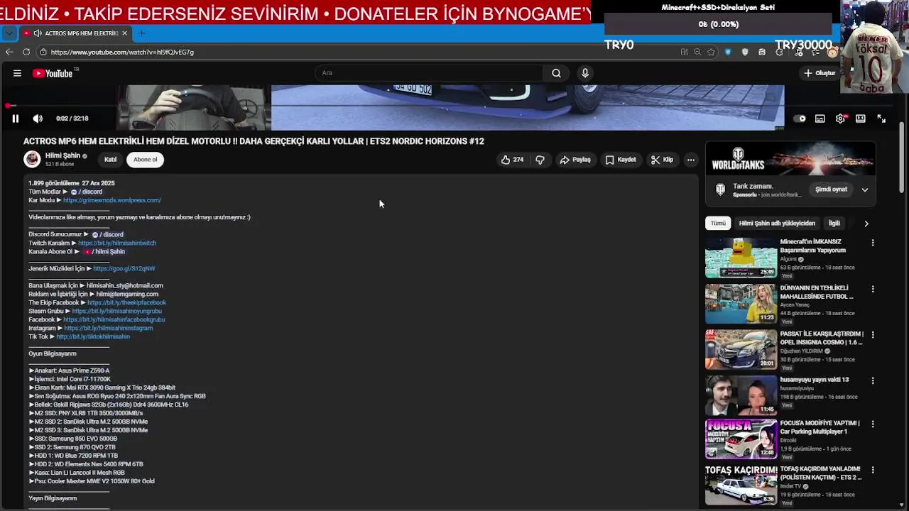Click the blue shield extension icon
Screen dimensions: 909x511
coord(728,52)
